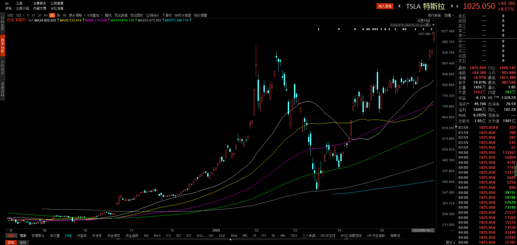Select the 日 daily period button
Image resolution: width=517 pixels, height=245 pixels.
(52, 15)
